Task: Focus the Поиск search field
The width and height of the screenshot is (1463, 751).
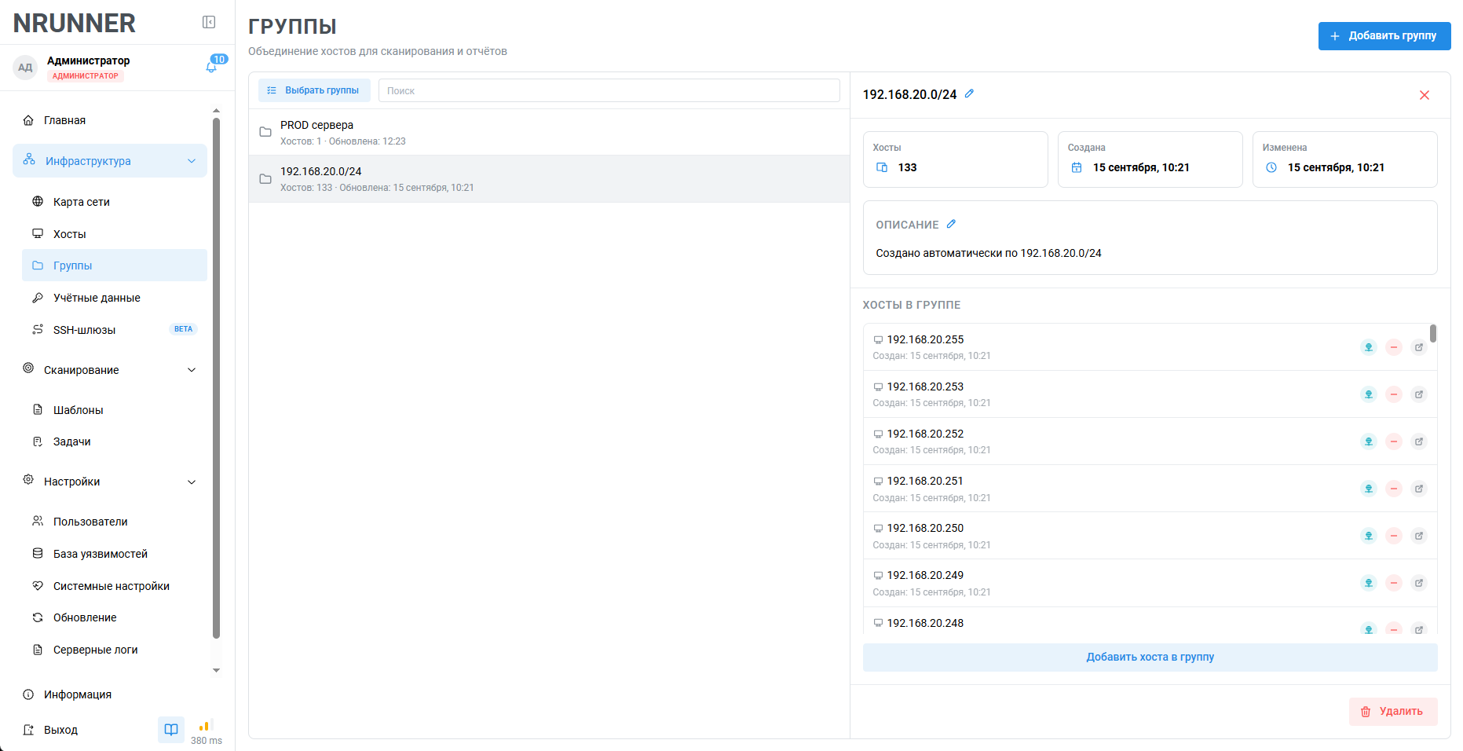Action: tap(609, 90)
